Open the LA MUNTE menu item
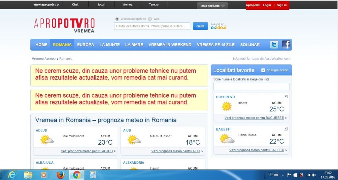The image size is (338, 180). [110, 45]
